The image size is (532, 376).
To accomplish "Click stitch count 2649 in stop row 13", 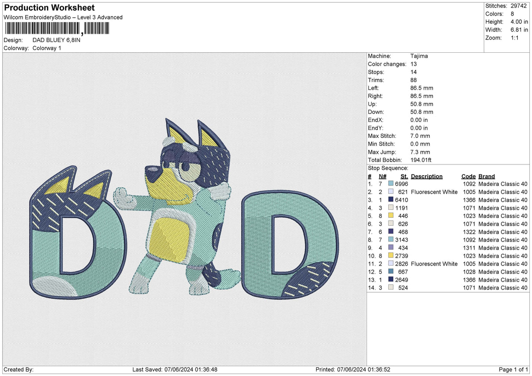I will [x=401, y=280].
